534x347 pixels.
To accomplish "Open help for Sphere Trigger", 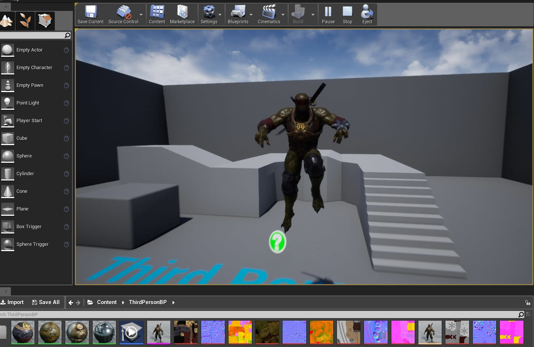I will pos(66,244).
